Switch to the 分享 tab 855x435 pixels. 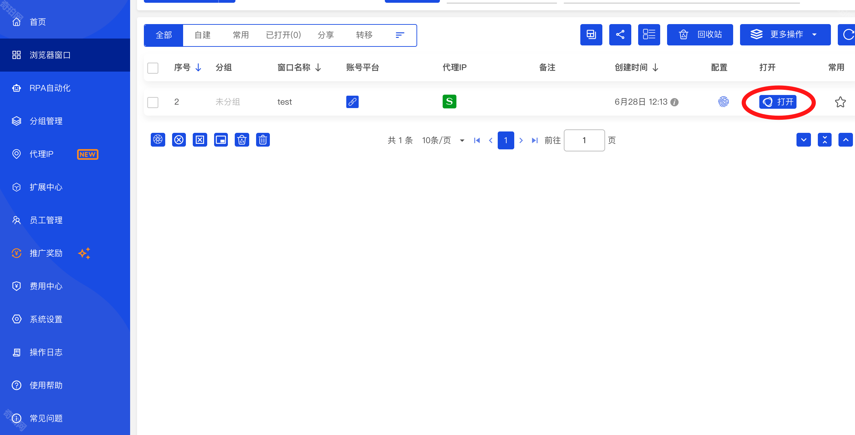(x=326, y=35)
